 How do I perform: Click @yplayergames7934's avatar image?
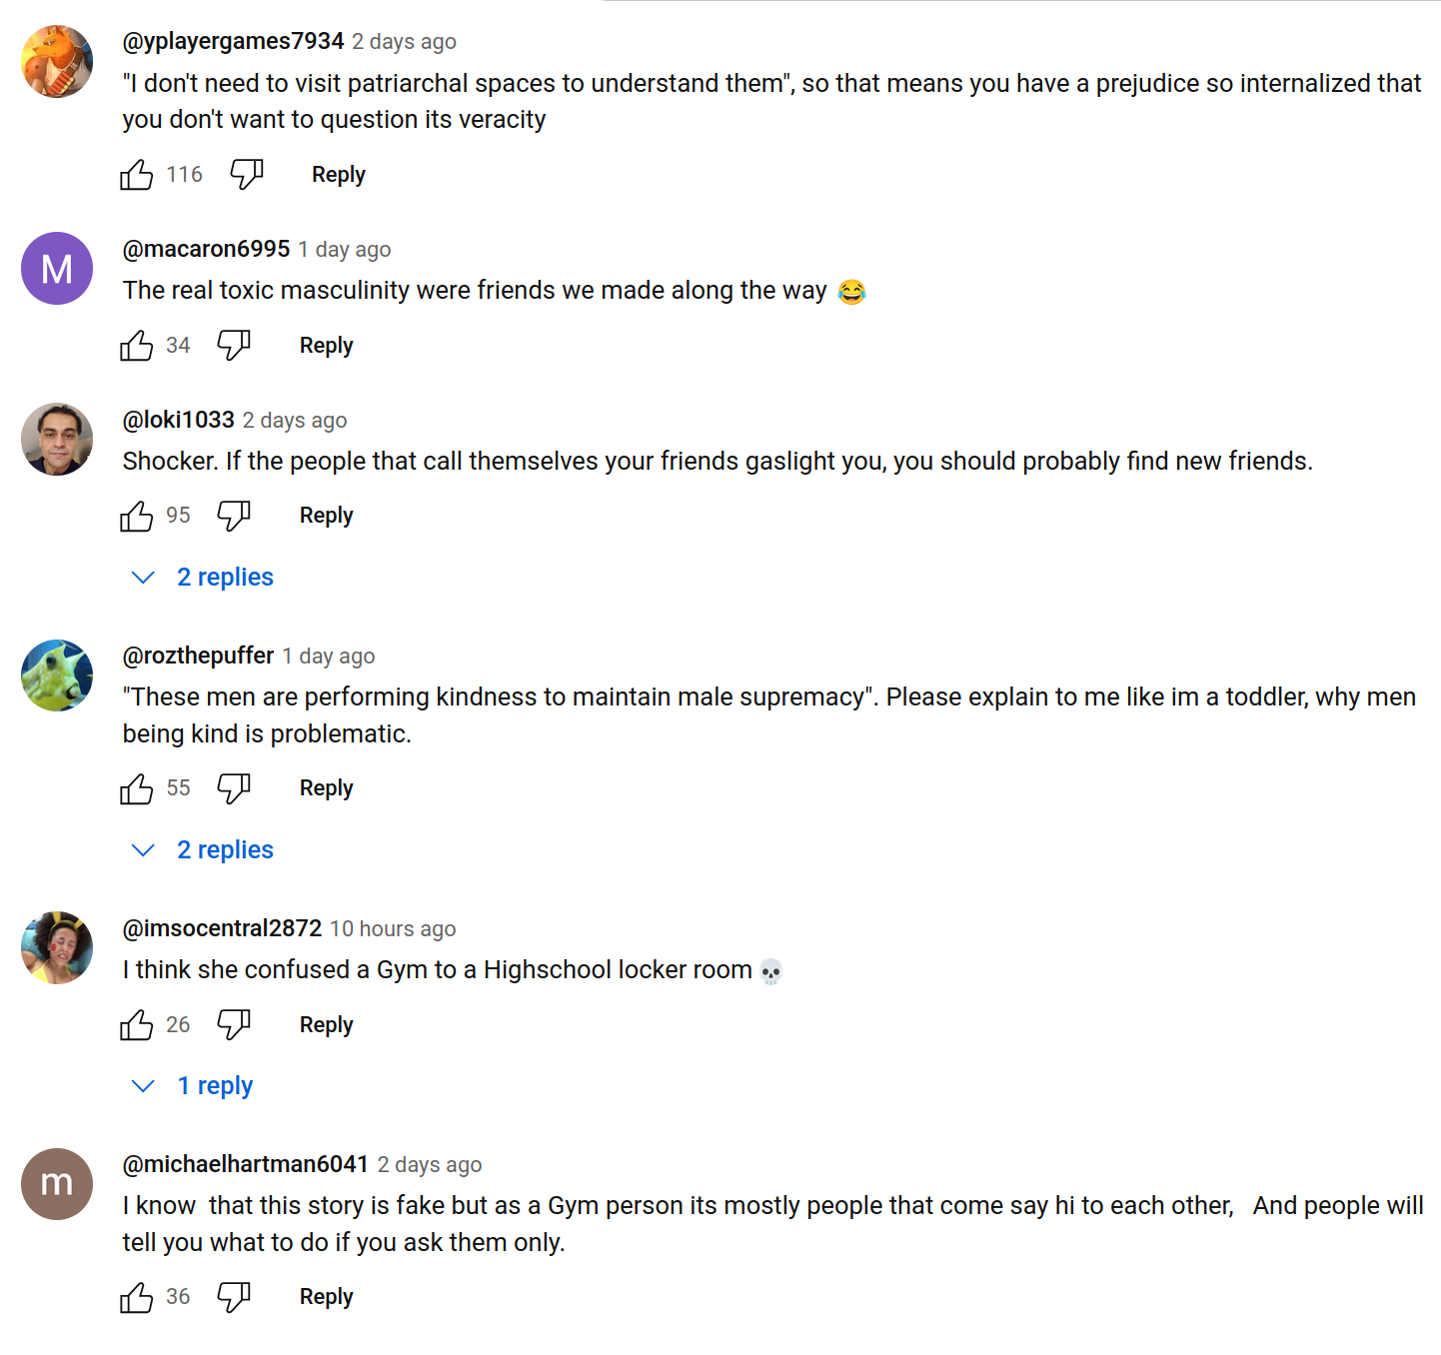(57, 61)
